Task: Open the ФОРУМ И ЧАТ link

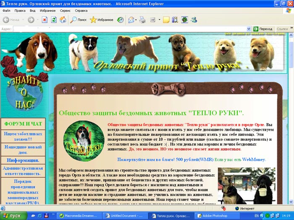Action: [x=23, y=124]
